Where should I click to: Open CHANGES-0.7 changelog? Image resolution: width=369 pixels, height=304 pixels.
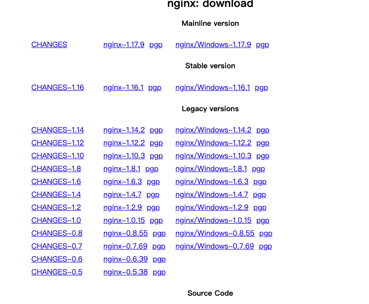click(57, 246)
